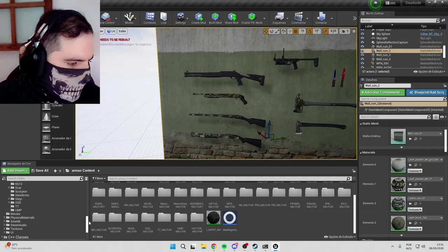Screen dimensions: 448x252
Task: Open the Filtros dropdown in content browser
Action: (x=99, y=178)
